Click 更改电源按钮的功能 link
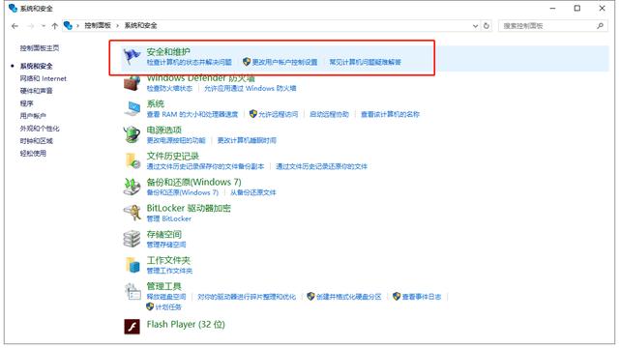The width and height of the screenshot is (619, 348). click(176, 140)
